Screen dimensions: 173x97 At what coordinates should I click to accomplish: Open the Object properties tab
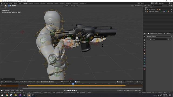144,53
